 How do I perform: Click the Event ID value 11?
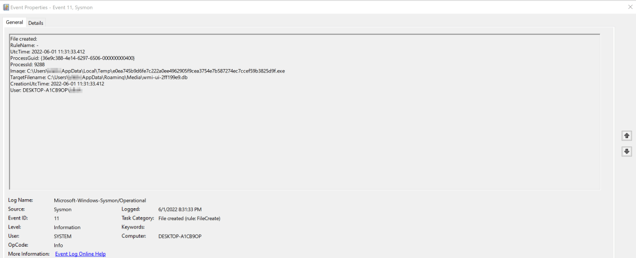(57, 218)
